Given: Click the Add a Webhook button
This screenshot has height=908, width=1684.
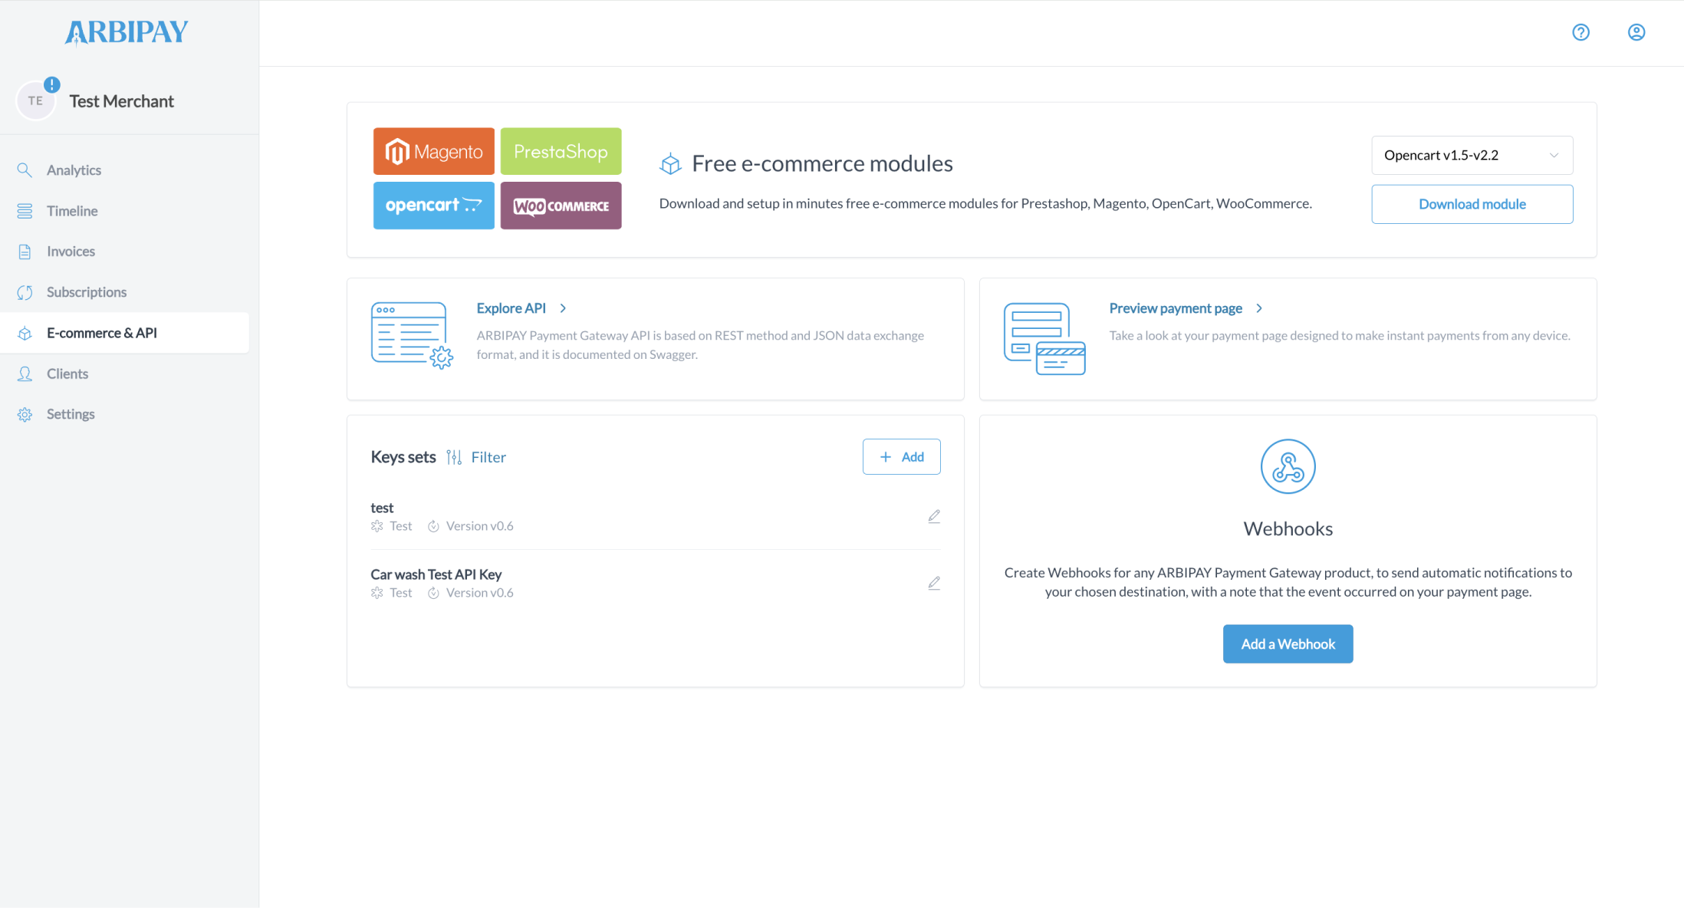Looking at the screenshot, I should pos(1288,644).
